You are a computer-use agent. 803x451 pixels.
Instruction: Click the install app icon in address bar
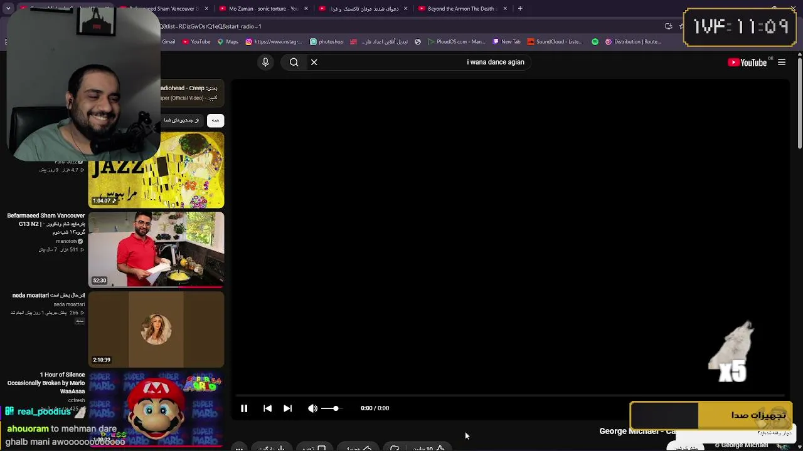669,26
